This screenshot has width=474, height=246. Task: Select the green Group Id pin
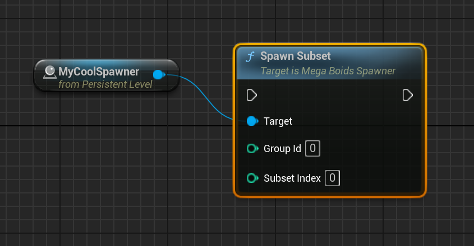[252, 149]
